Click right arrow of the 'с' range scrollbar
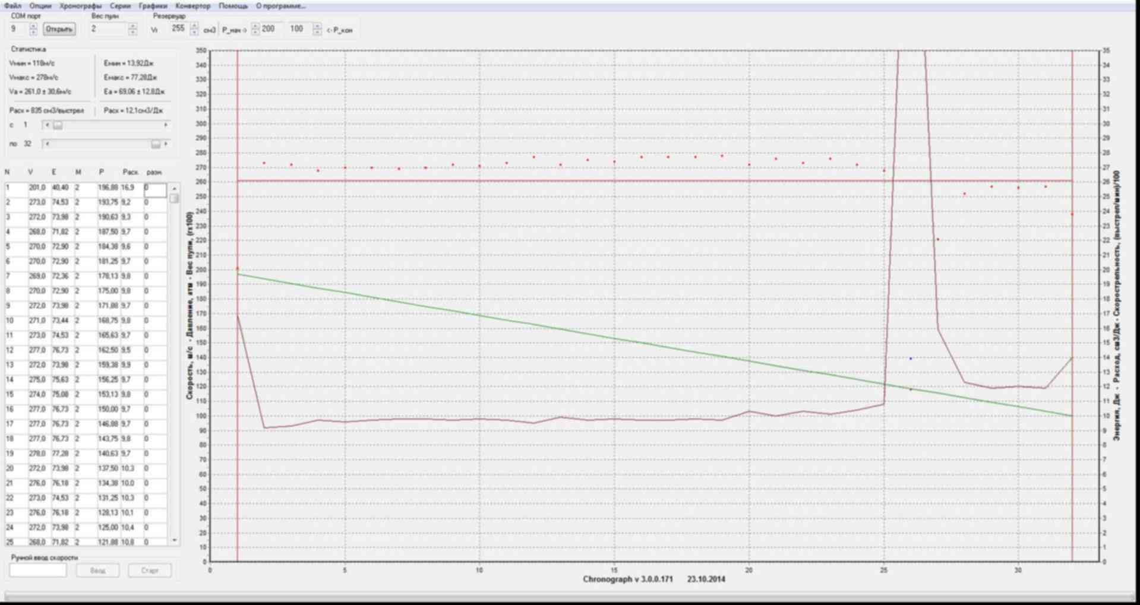 point(166,125)
